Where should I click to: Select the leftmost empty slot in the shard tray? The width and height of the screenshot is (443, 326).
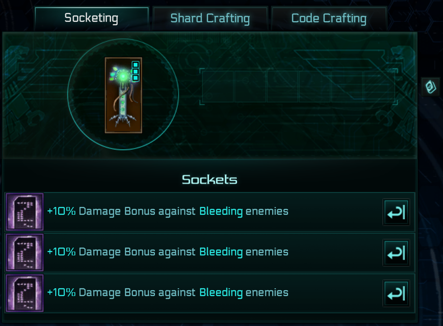(218, 87)
